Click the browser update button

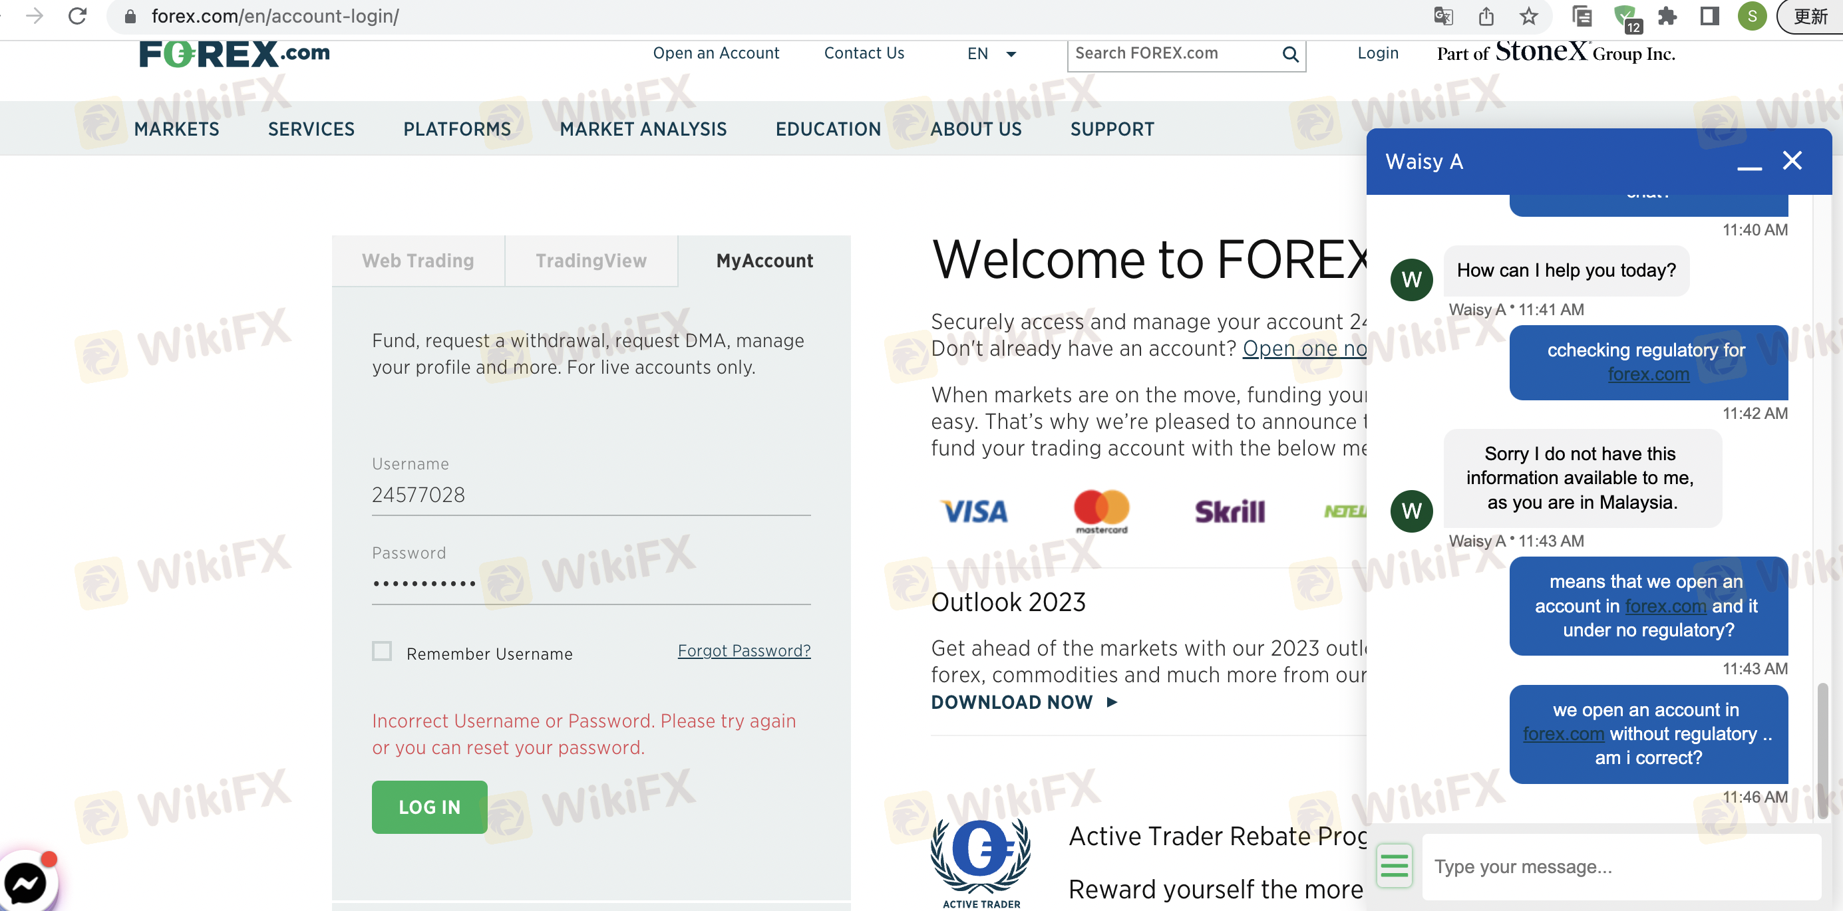point(1811,16)
